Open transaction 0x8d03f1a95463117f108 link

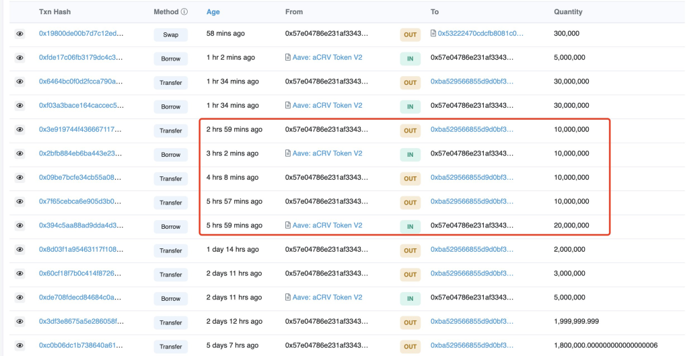click(81, 249)
